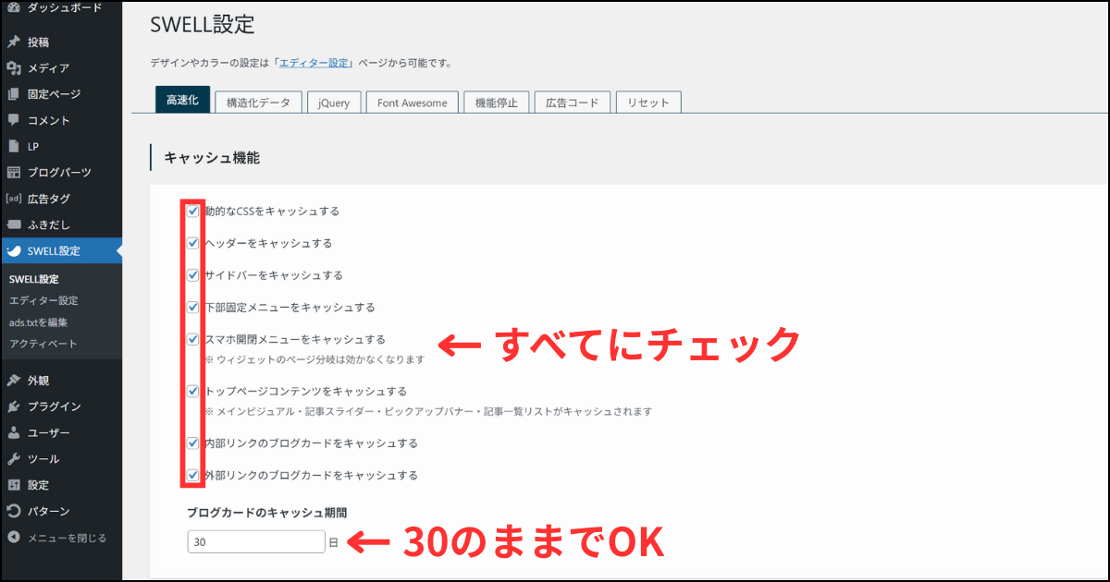Viewport: 1110px width, 582px height.
Task: Click the document icon beside LP
Action: point(14,146)
